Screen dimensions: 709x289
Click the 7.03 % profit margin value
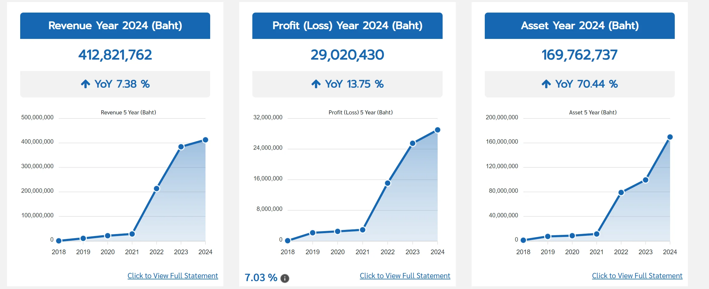[x=260, y=278]
